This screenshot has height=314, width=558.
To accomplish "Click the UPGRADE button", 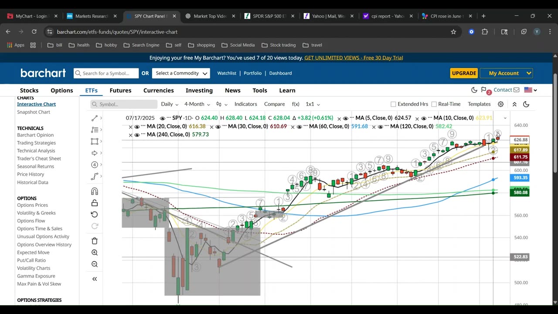I will coord(464,73).
